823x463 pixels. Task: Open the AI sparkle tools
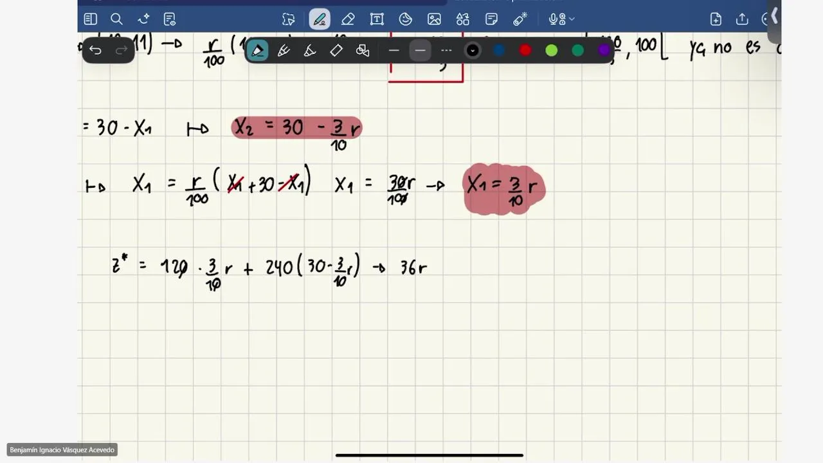point(143,19)
